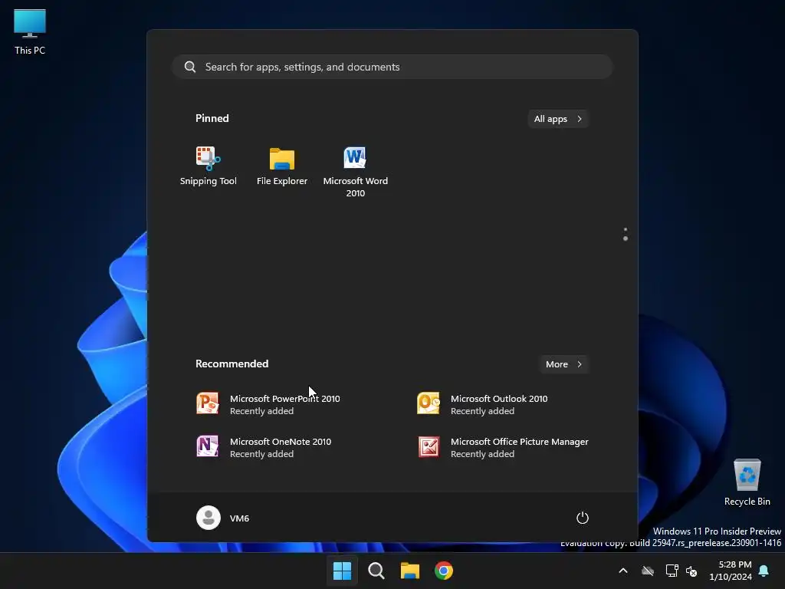This screenshot has width=785, height=589.
Task: Open Microsoft Office Picture Manager
Action: [x=503, y=447]
